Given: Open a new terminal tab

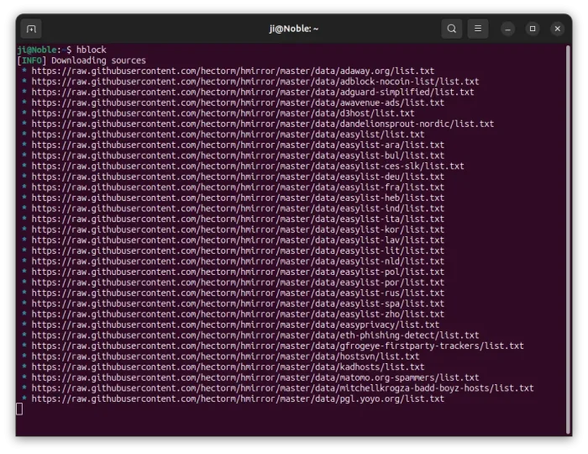Looking at the screenshot, I should (x=31, y=29).
